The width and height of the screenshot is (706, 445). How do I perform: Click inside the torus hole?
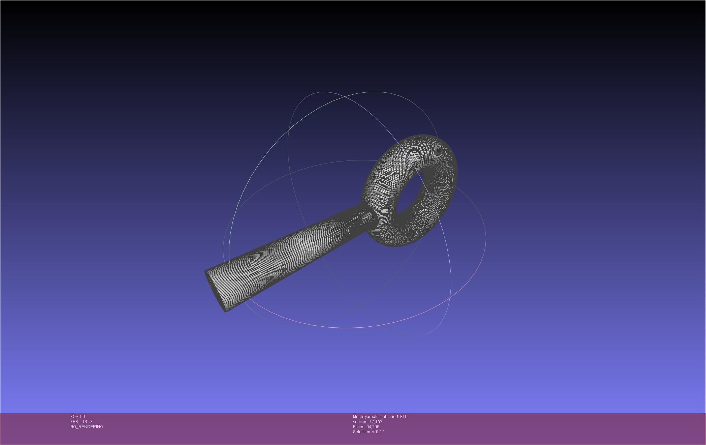(x=410, y=193)
